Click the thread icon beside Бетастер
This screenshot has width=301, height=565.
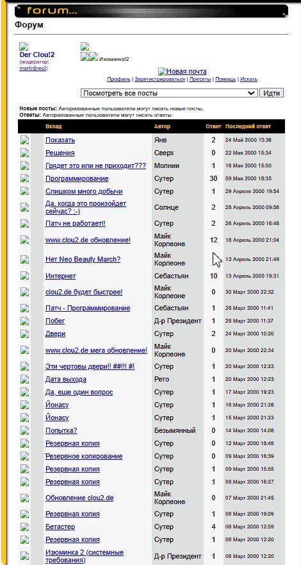pyautogui.click(x=24, y=527)
